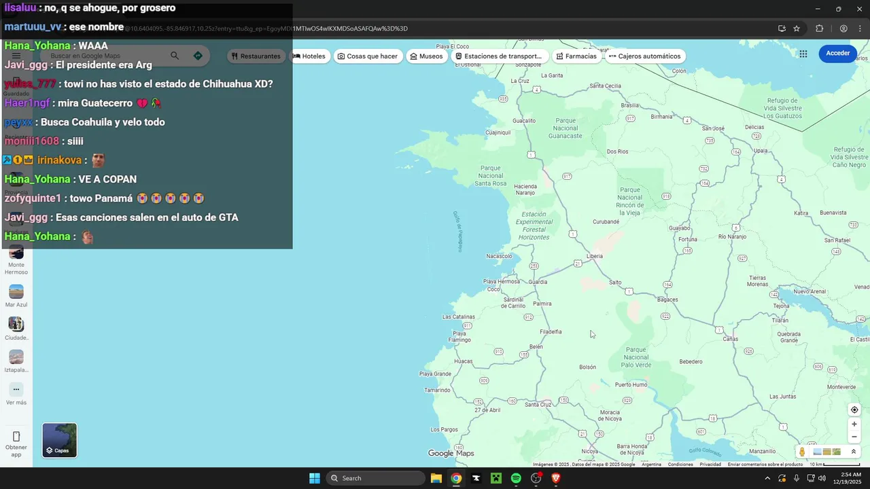The height and width of the screenshot is (489, 870).
Task: Activate the Street View pegman
Action: tap(803, 452)
